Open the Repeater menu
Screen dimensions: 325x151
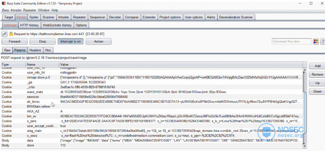click(30, 10)
